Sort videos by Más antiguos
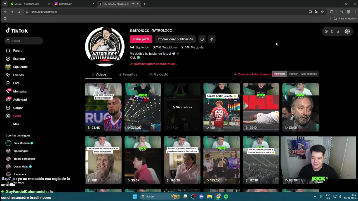358x201 pixels. click(309, 74)
